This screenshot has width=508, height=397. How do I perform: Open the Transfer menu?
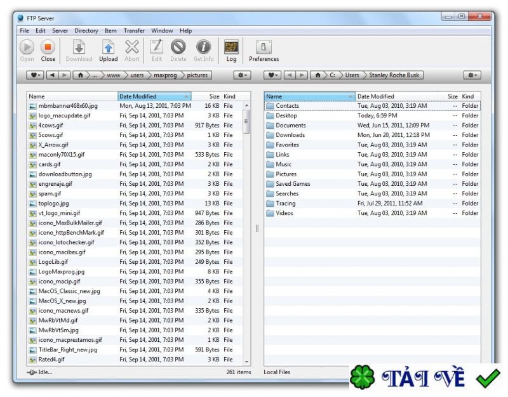pos(134,30)
